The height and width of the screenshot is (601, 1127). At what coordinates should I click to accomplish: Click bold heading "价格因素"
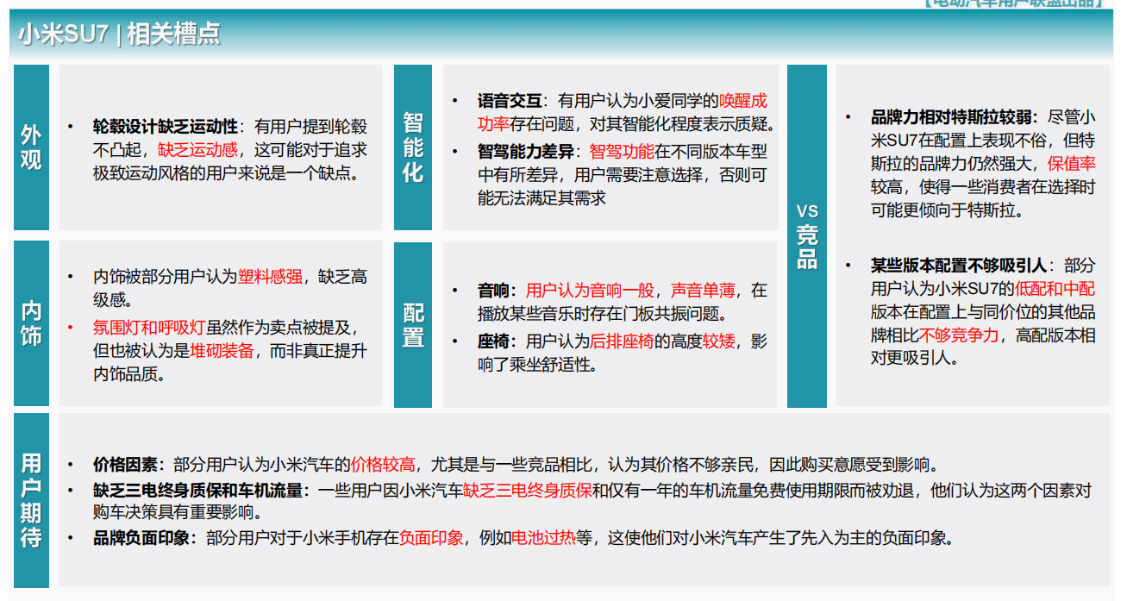(125, 466)
